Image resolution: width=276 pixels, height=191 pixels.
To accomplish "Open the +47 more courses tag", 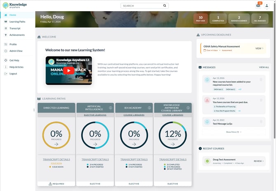I will pos(240,90).
